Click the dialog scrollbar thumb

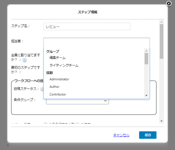point(162,41)
